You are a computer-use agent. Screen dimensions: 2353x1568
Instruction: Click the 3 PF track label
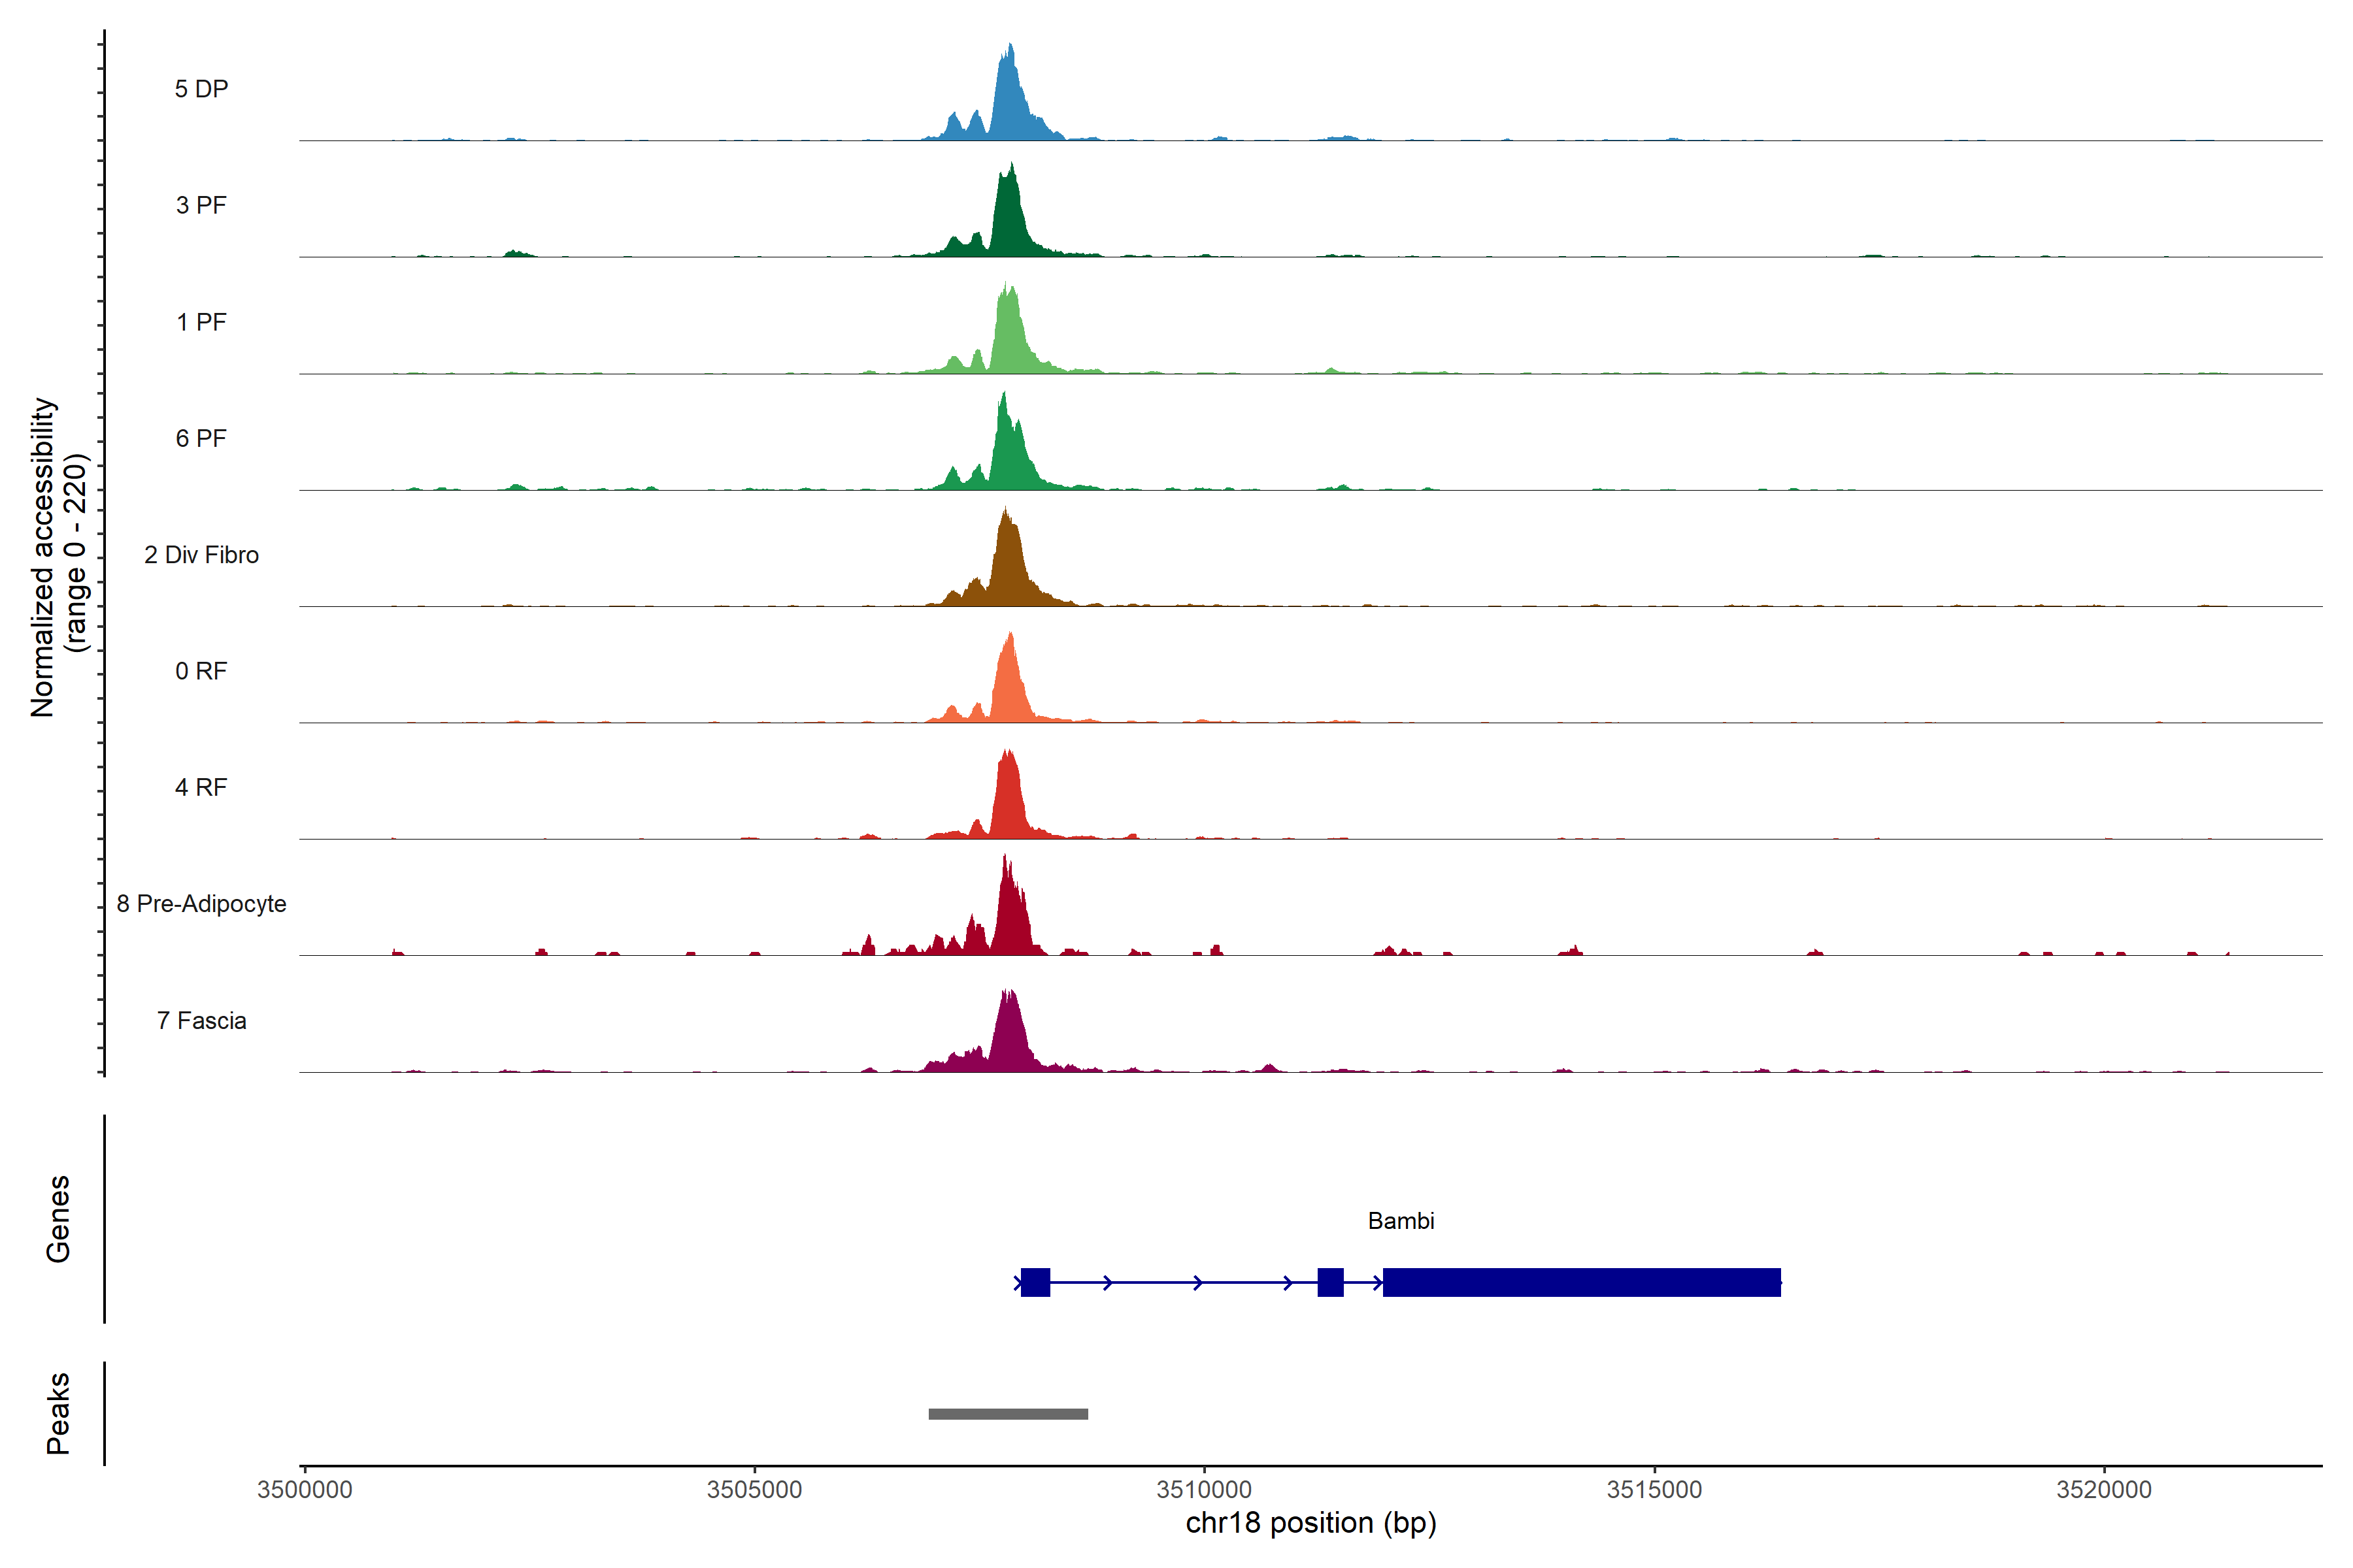pos(201,205)
